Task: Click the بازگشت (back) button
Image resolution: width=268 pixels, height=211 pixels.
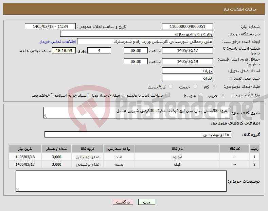Action: click(x=123, y=202)
